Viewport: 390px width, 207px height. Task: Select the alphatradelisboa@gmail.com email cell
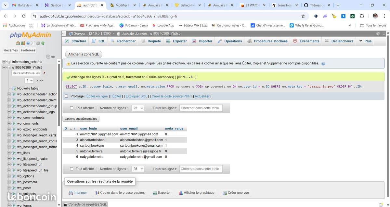(x=141, y=140)
